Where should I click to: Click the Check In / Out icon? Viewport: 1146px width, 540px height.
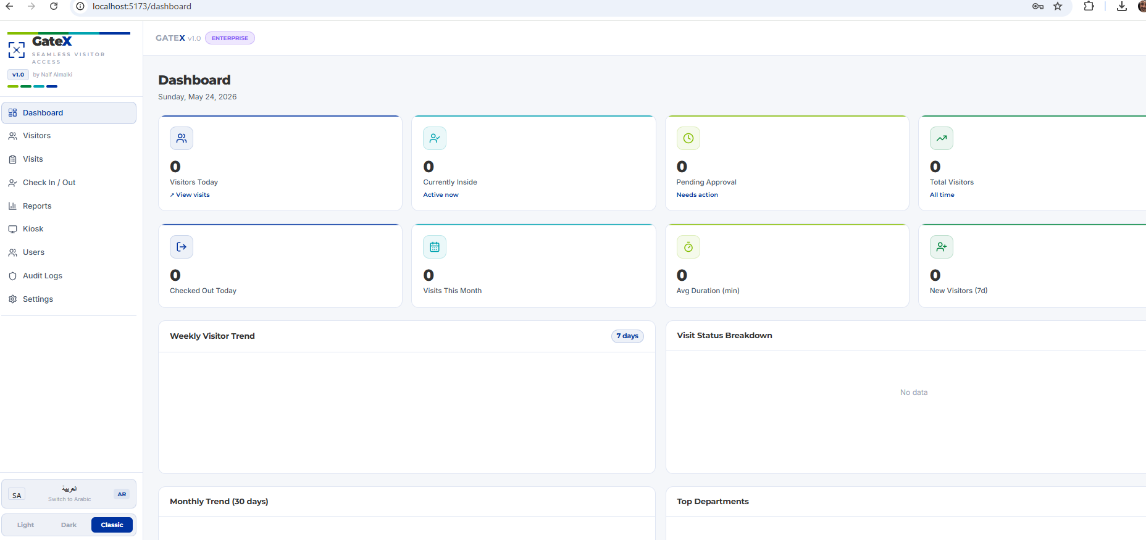tap(12, 183)
